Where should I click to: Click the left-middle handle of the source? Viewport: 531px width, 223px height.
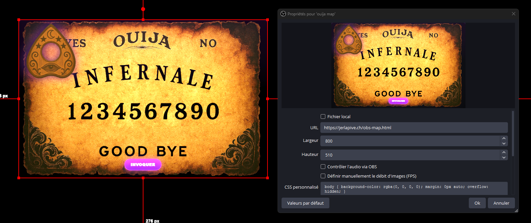pyautogui.click(x=19, y=99)
